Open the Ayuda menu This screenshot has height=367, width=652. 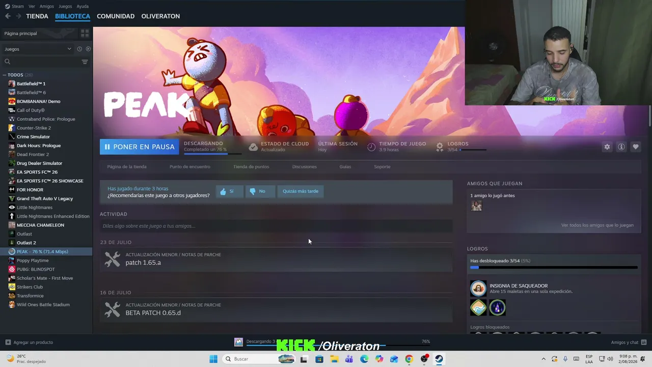(x=83, y=6)
